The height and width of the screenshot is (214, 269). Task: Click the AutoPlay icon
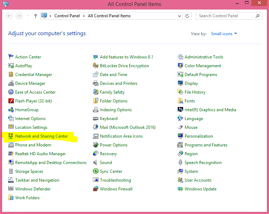click(x=11, y=65)
